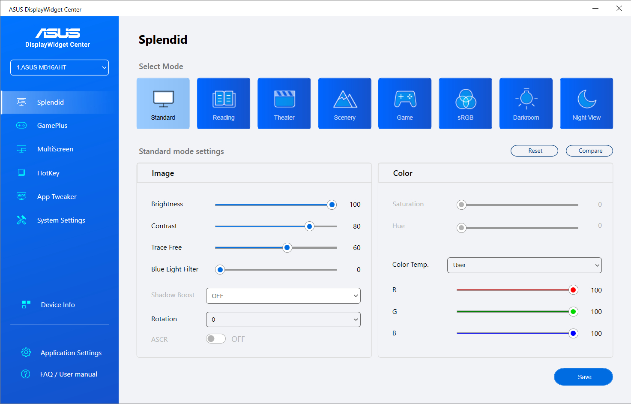Click the Blue Light Filter slider handle

pyautogui.click(x=220, y=269)
